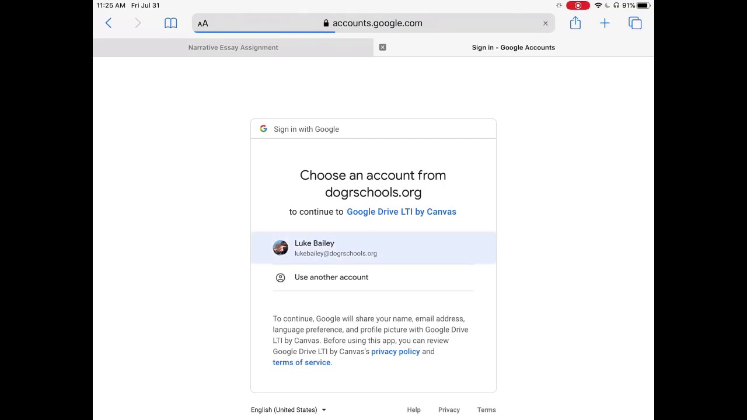Switch to Narrative Essay Assignment tab

233,47
